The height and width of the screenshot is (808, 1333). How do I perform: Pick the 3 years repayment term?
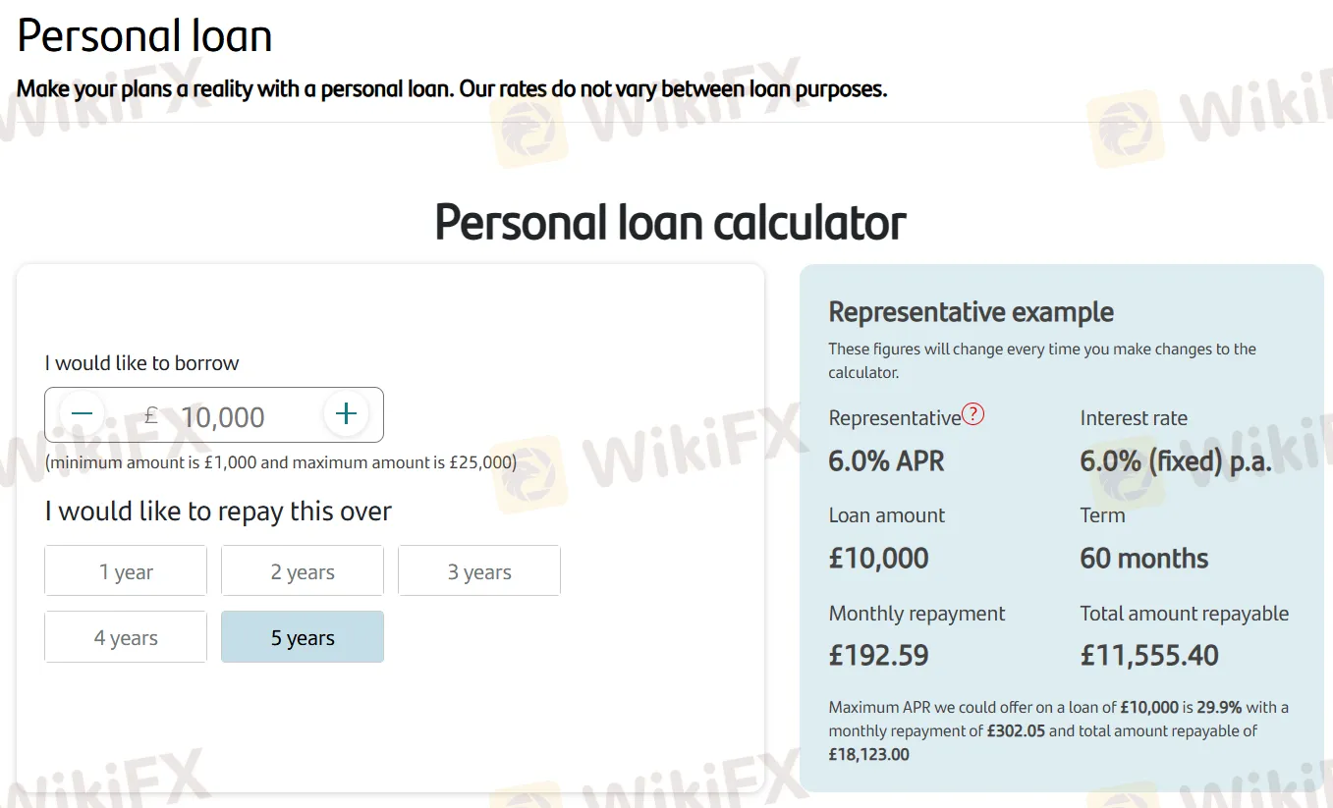tap(479, 571)
